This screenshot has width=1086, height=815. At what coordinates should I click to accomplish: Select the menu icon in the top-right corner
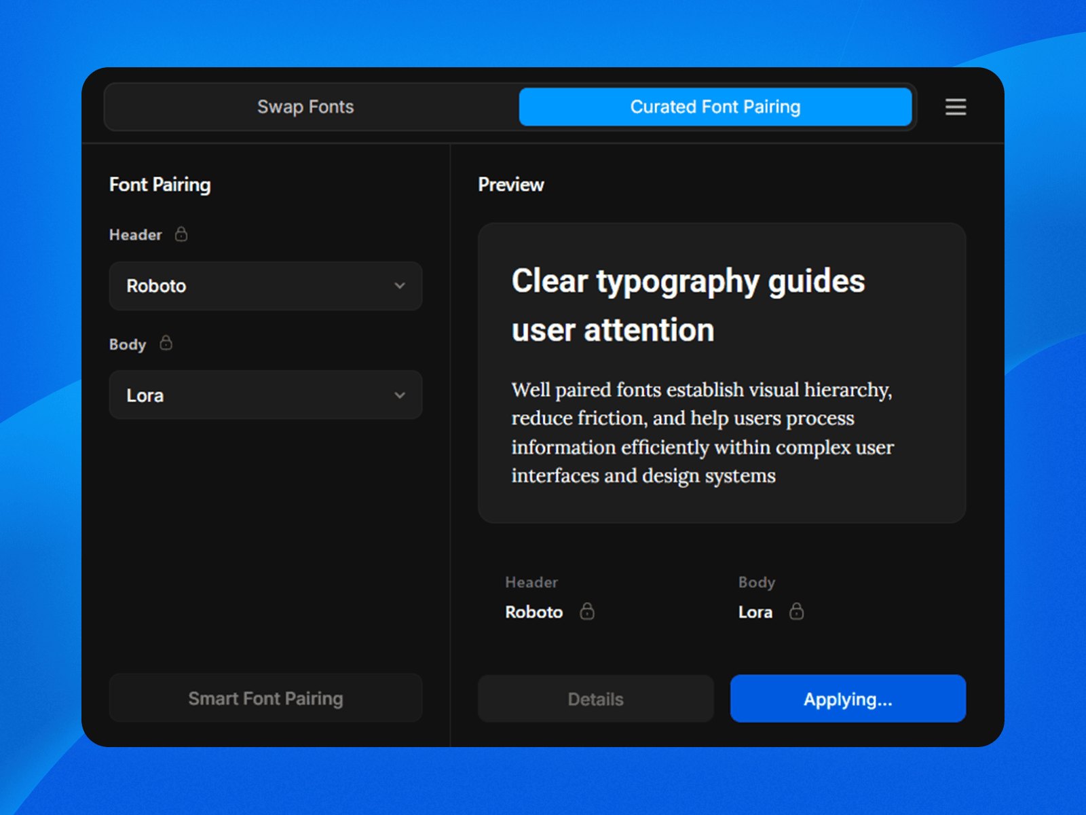[955, 107]
